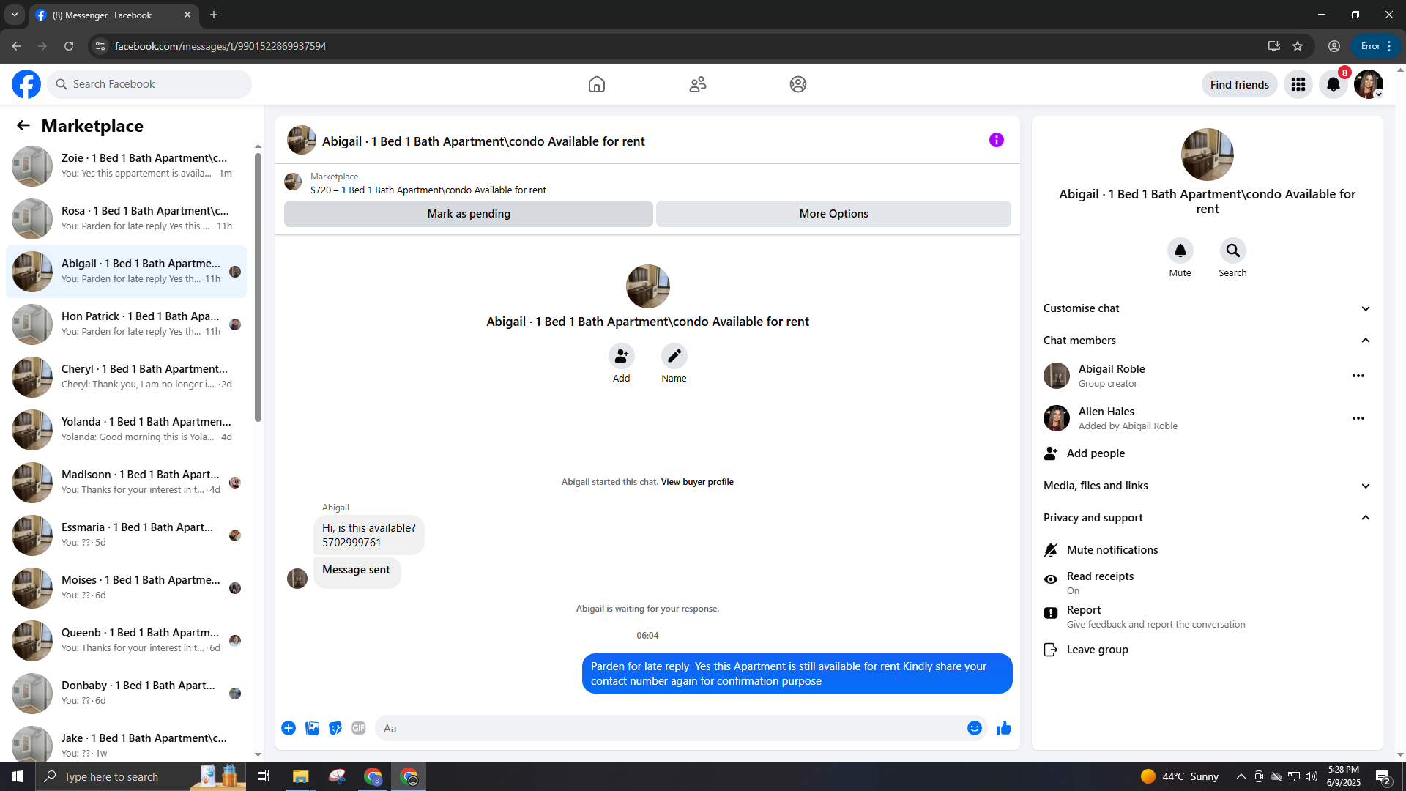Open Rosa's apartment conversation
This screenshot has width=1406, height=791.
coord(127,219)
